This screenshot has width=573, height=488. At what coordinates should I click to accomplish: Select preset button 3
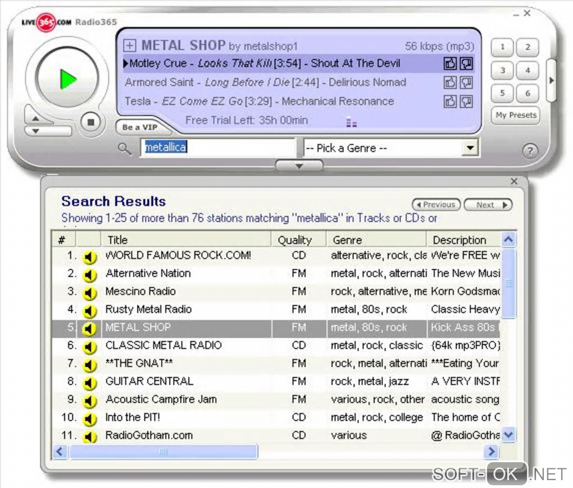coord(502,71)
